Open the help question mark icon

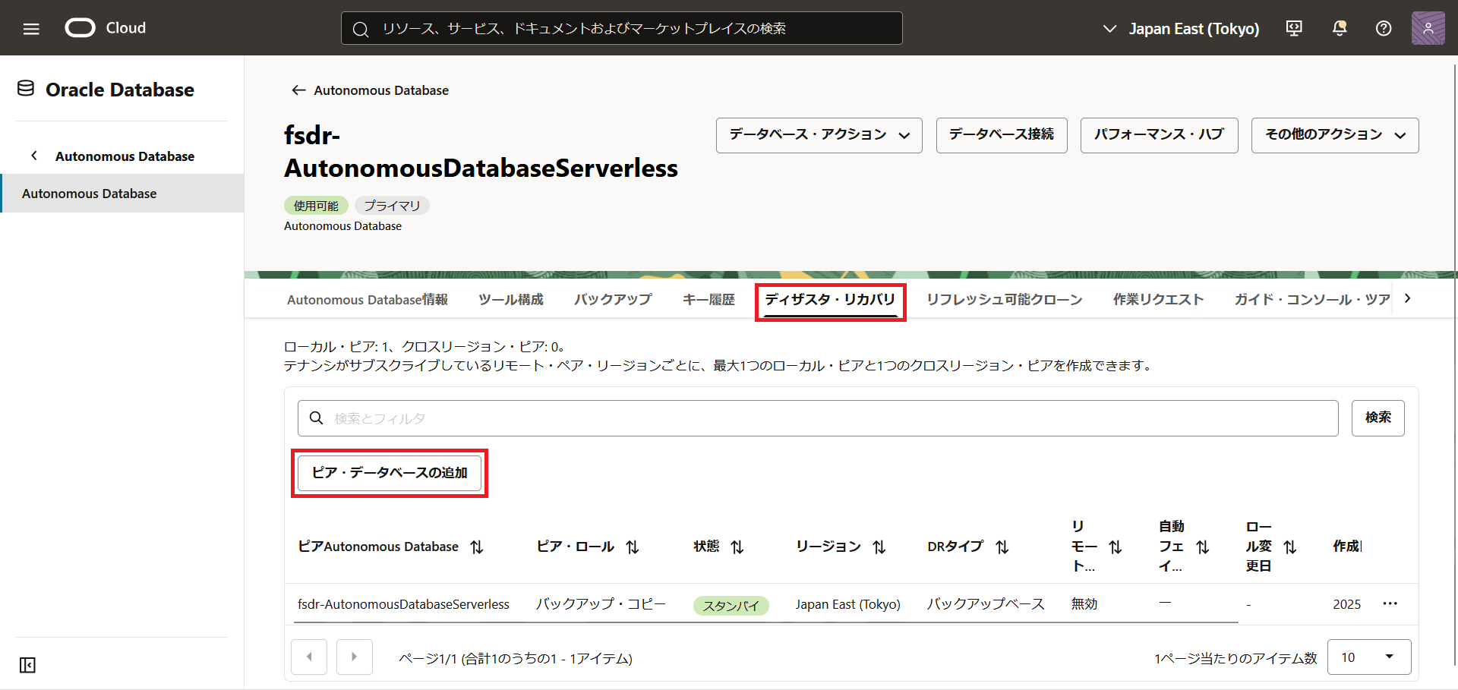tap(1384, 29)
